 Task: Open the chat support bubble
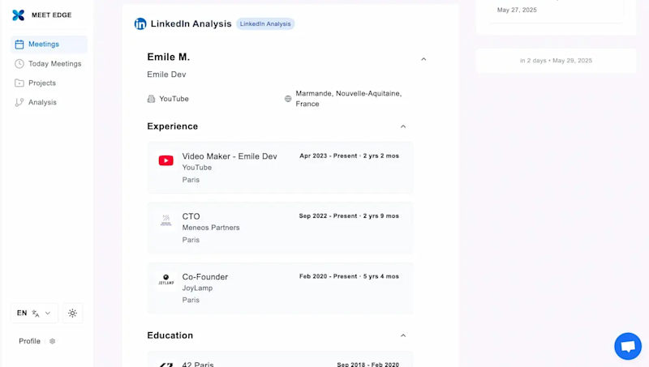628,346
